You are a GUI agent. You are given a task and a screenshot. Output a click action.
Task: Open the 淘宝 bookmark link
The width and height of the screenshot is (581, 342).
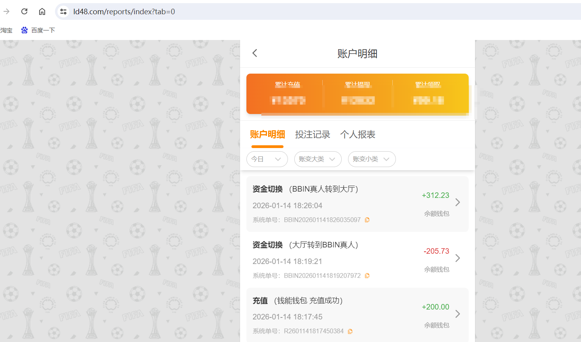click(6, 30)
